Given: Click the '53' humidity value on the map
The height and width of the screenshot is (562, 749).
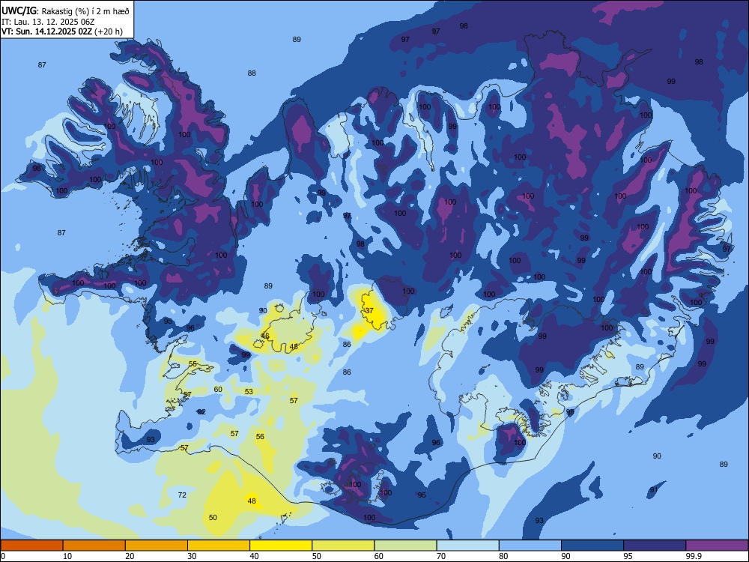Looking at the screenshot, I should [249, 392].
